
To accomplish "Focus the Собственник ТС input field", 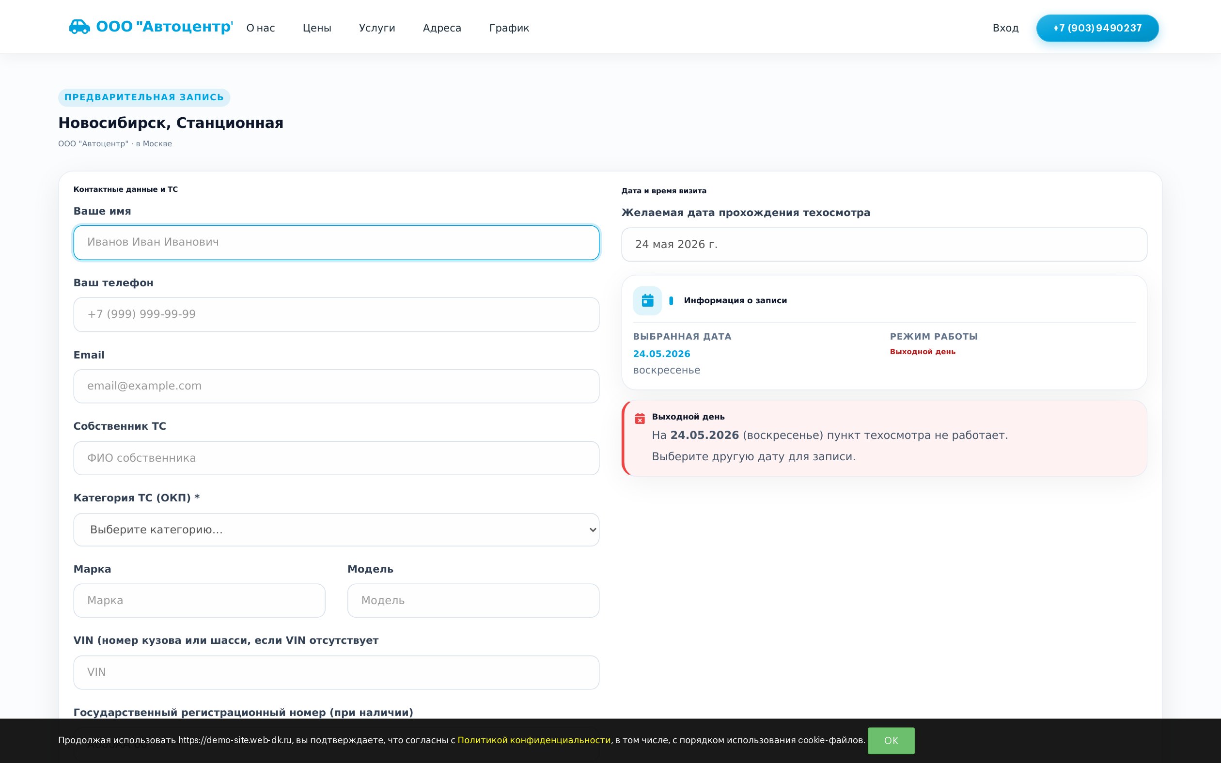I will [337, 458].
